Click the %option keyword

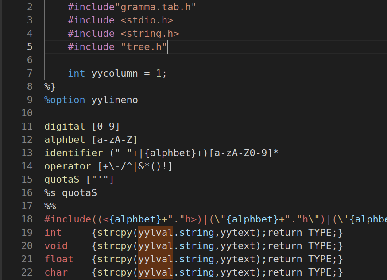pyautogui.click(x=65, y=100)
